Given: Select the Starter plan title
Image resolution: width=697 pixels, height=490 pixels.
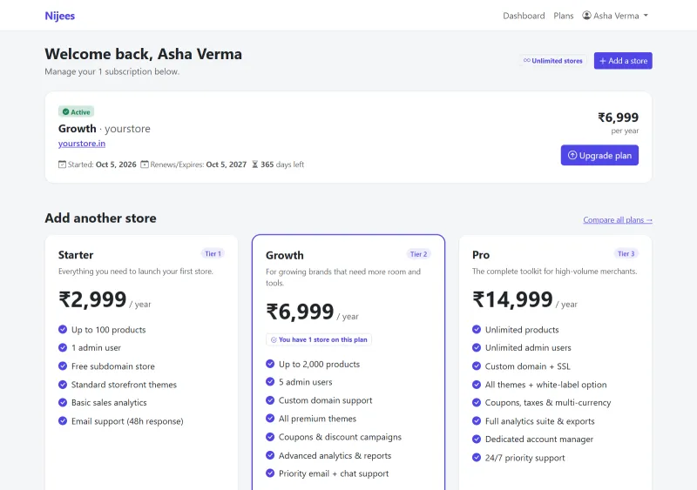Looking at the screenshot, I should click(x=76, y=255).
